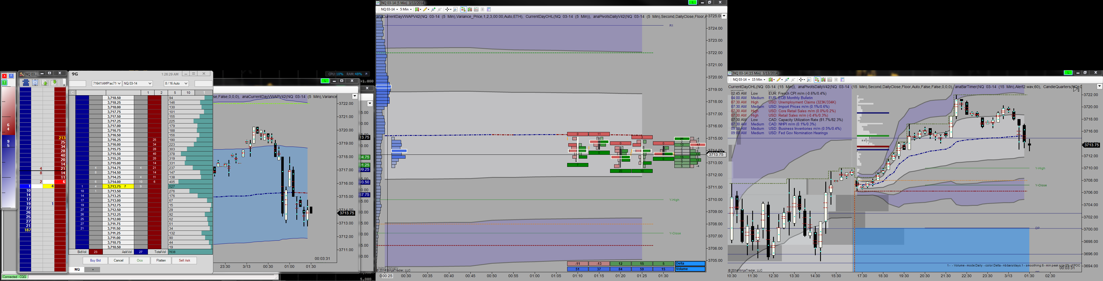This screenshot has height=281, width=1103.
Task: Toggle the Chart Trader icon on the 15 Min chart
Action: pyautogui.click(x=817, y=80)
